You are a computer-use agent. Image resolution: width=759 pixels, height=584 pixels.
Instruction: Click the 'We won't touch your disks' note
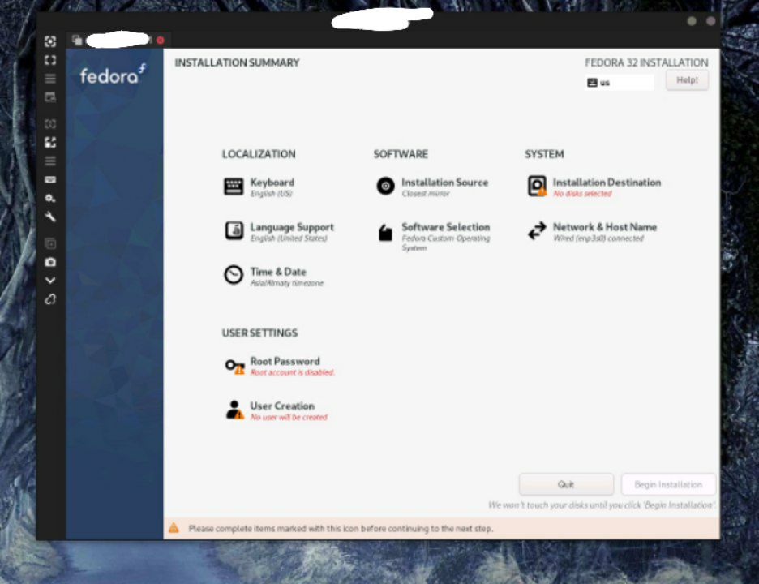click(602, 505)
